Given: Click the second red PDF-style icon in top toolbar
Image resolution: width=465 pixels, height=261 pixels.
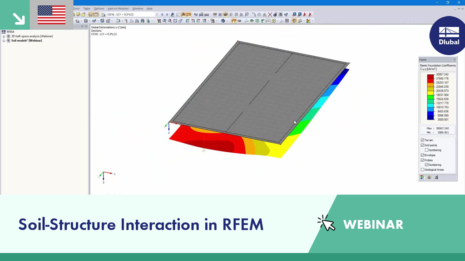Looking at the screenshot, I should [x=310, y=14].
